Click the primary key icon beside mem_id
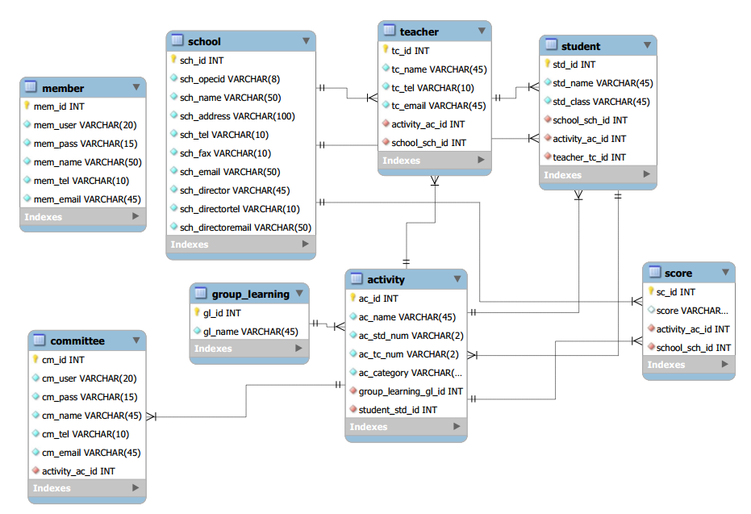751x514 pixels. coord(27,106)
